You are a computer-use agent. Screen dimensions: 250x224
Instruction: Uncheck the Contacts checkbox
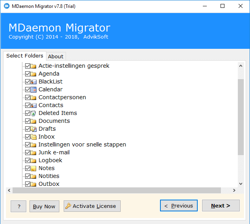click(x=28, y=106)
